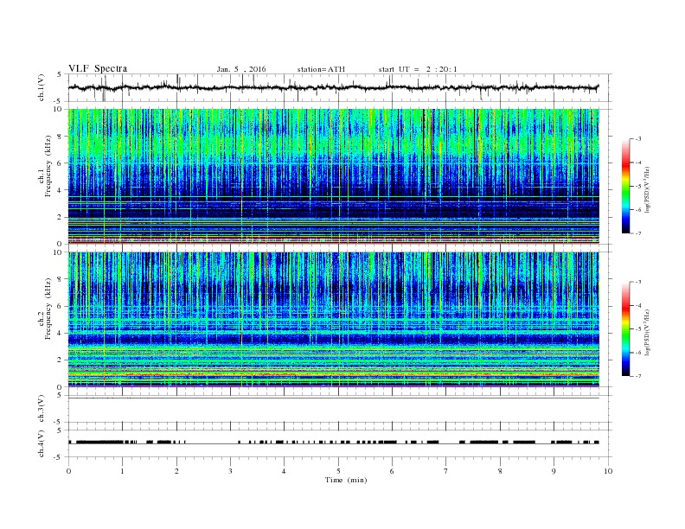Click the ch.1 PSD color bar
685x529 pixels.
click(625, 186)
